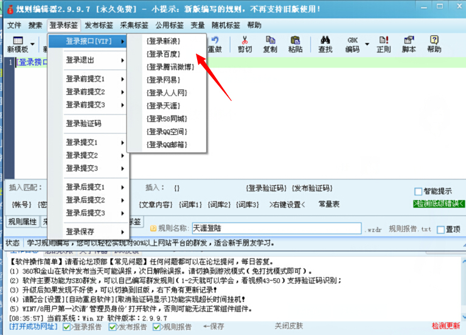Expand the 登录接口[VIP] submenu
Screen dimensions: 466x335
(x=88, y=41)
